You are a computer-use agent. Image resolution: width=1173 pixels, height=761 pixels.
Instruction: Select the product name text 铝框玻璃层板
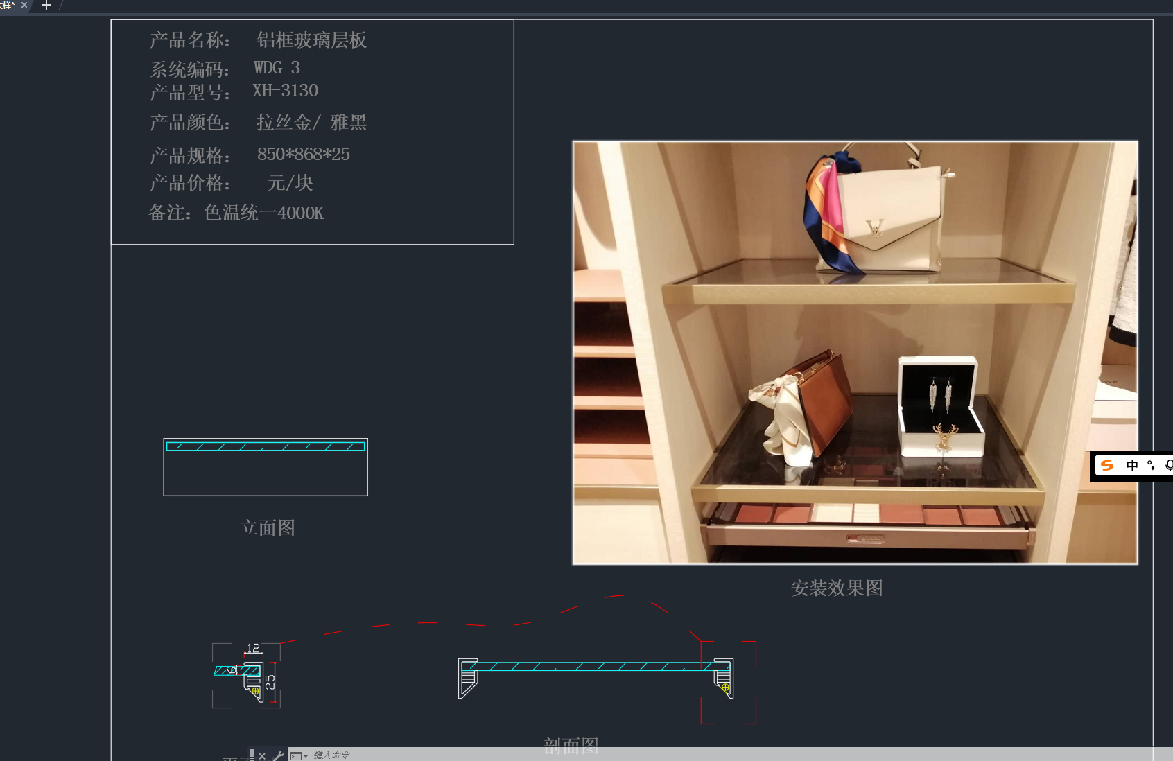(311, 40)
